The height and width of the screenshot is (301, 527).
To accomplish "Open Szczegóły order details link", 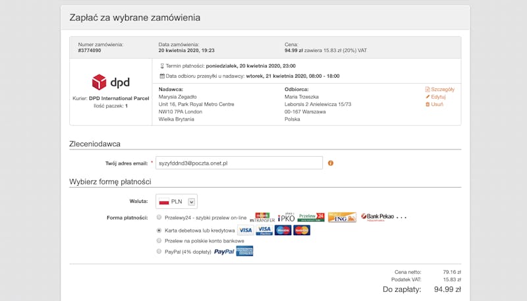I will click(440, 90).
